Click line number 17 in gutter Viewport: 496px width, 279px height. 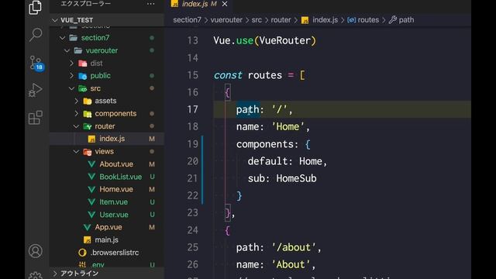click(x=192, y=109)
